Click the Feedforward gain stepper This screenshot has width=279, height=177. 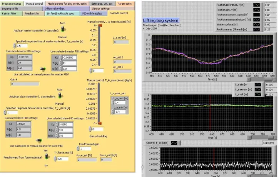coord(78,149)
